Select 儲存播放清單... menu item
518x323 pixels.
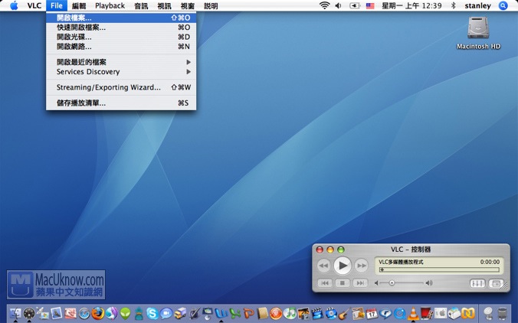pos(121,103)
